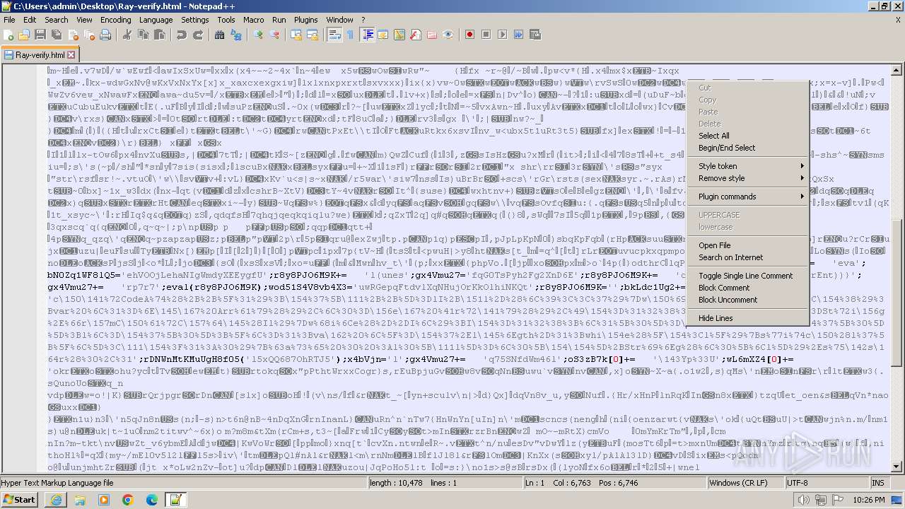Screen dimensions: 905x509
Task: Zoom in using the toolbar icon
Action: click(258, 35)
